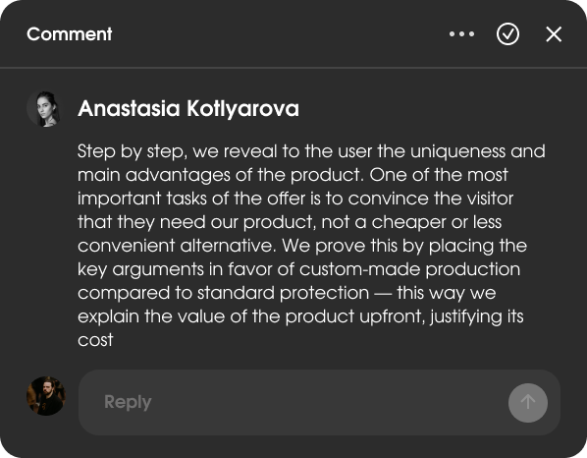Close the Comment panel with the X
This screenshot has width=587, height=458.
(x=554, y=34)
